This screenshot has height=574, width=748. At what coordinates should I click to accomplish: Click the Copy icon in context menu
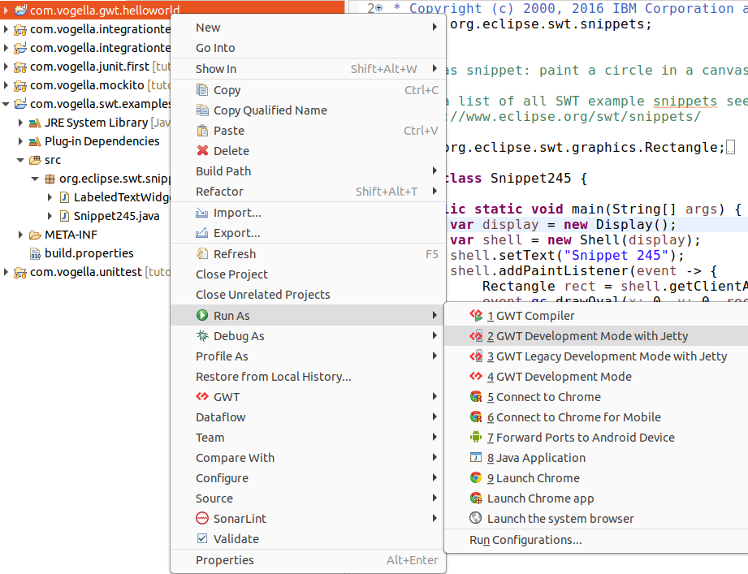[202, 89]
